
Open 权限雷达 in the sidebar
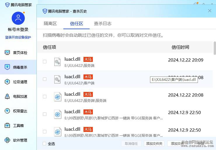pos(18,111)
